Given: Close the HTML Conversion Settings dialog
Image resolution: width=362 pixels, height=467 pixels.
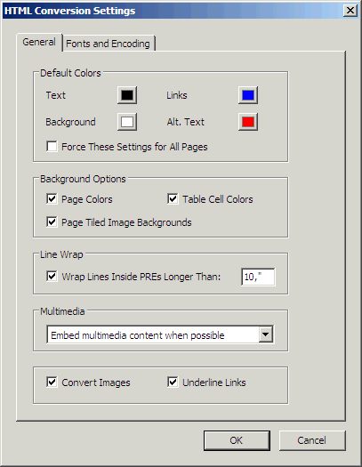Looking at the screenshot, I should [350, 11].
